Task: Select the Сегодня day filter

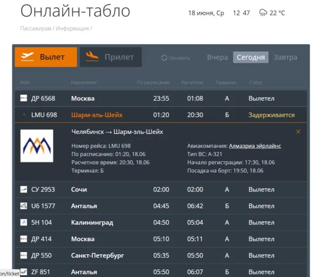Action: pos(251,58)
